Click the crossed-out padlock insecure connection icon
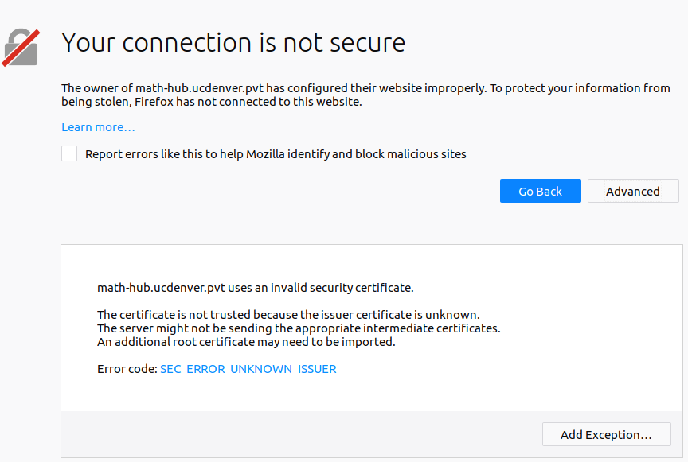Image resolution: width=688 pixels, height=462 pixels. pyautogui.click(x=21, y=47)
